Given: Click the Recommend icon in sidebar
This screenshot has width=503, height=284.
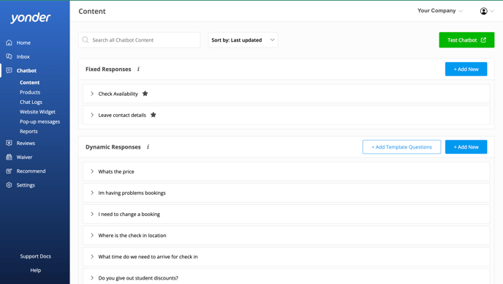Looking at the screenshot, I should click(x=9, y=171).
